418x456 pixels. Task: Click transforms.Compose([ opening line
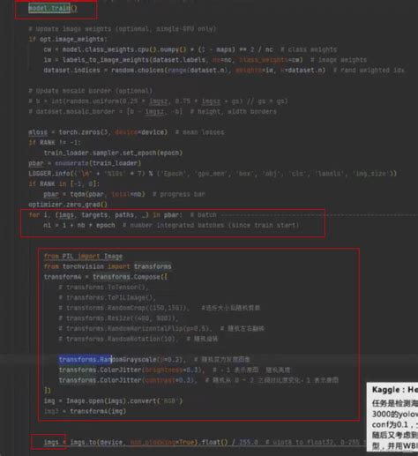[x=106, y=277]
